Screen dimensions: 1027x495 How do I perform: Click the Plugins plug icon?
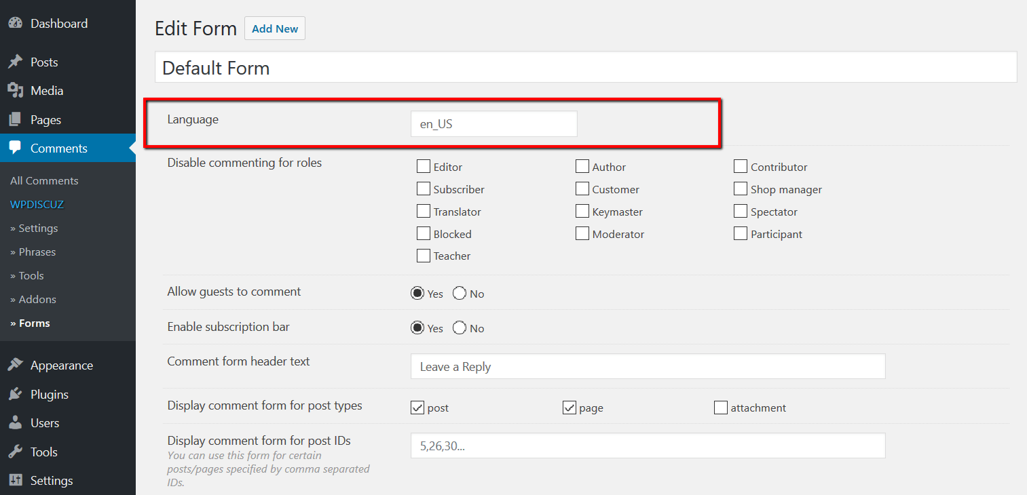15,394
